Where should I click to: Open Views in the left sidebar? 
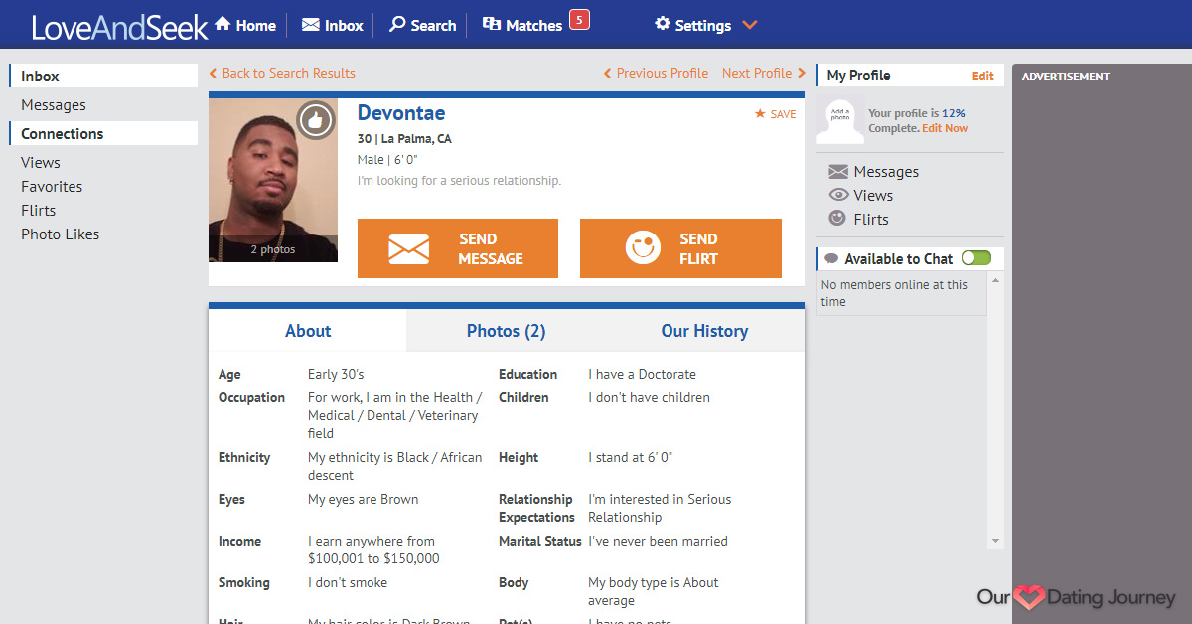[x=41, y=163]
